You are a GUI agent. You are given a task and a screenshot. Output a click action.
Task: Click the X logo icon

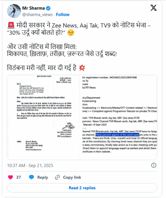[153, 8]
